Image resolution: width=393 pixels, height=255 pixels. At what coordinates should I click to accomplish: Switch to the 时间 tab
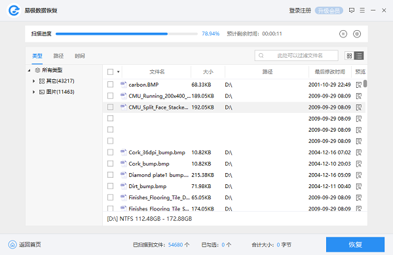coord(80,56)
